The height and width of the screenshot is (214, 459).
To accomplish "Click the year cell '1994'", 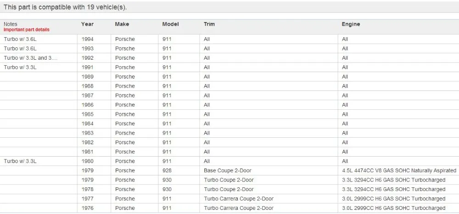I will (87, 39).
